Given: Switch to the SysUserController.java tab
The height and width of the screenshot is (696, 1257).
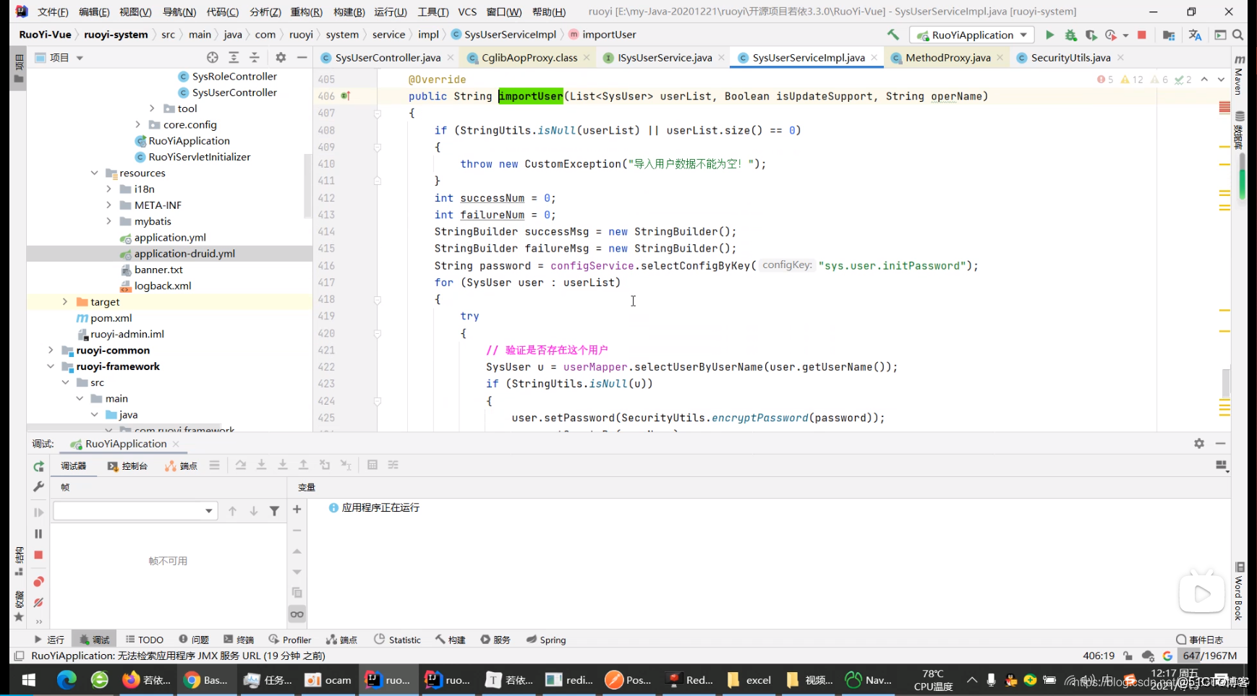Looking at the screenshot, I should click(x=388, y=57).
